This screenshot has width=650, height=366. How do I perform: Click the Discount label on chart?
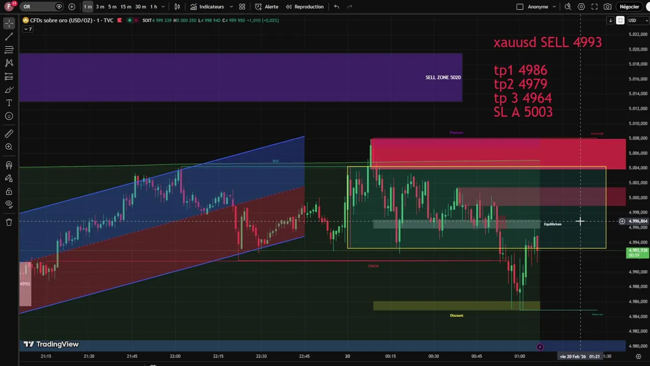coord(457,315)
